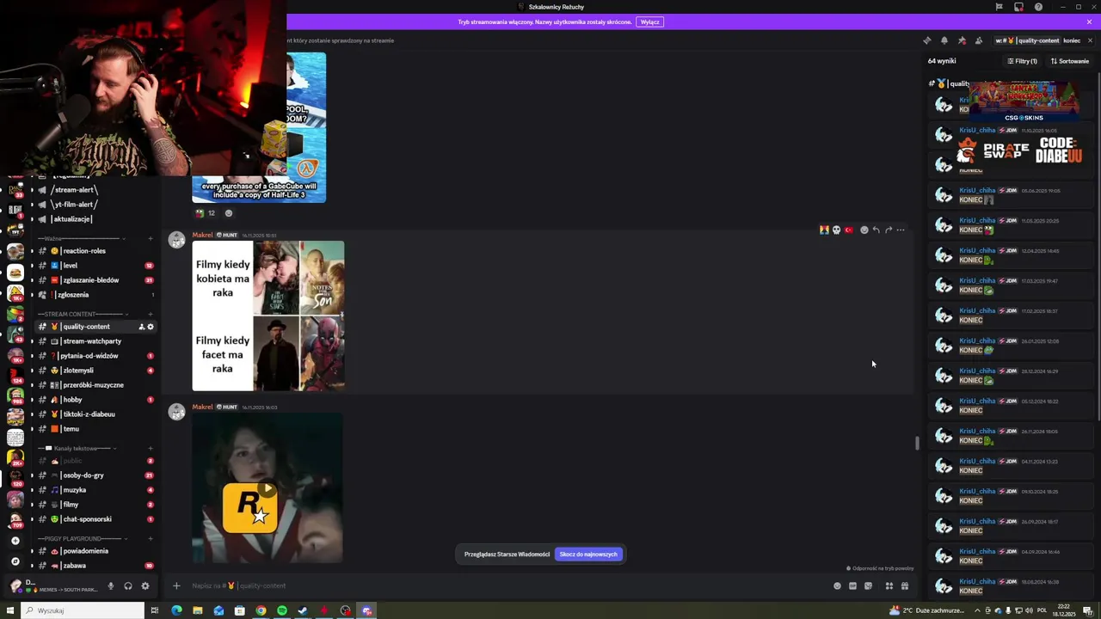Clear the search field with X
The width and height of the screenshot is (1101, 619).
(x=1090, y=40)
